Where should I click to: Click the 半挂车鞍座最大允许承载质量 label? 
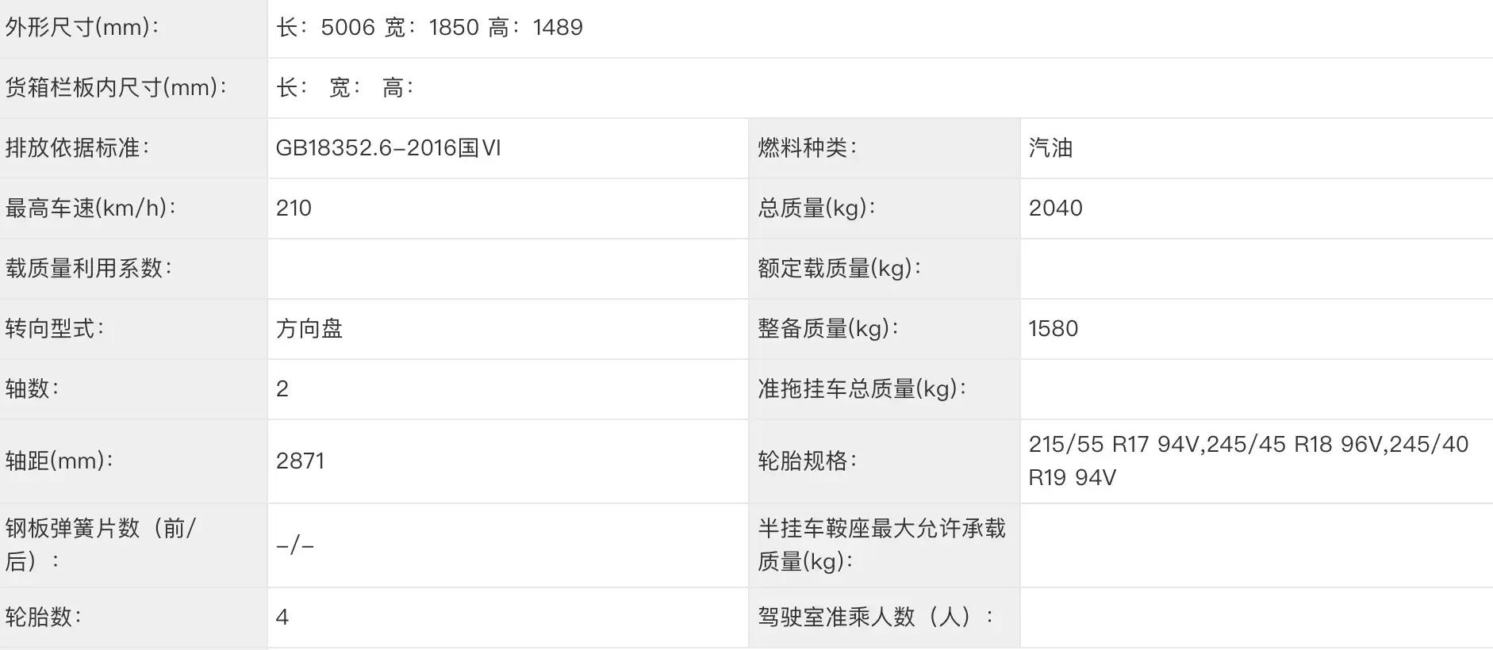881,545
